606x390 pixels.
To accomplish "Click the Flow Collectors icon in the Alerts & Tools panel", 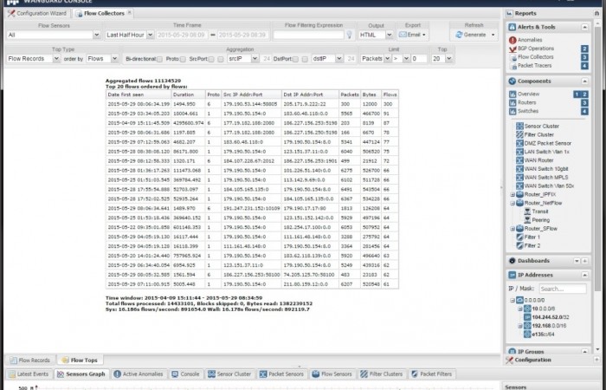I will point(513,57).
